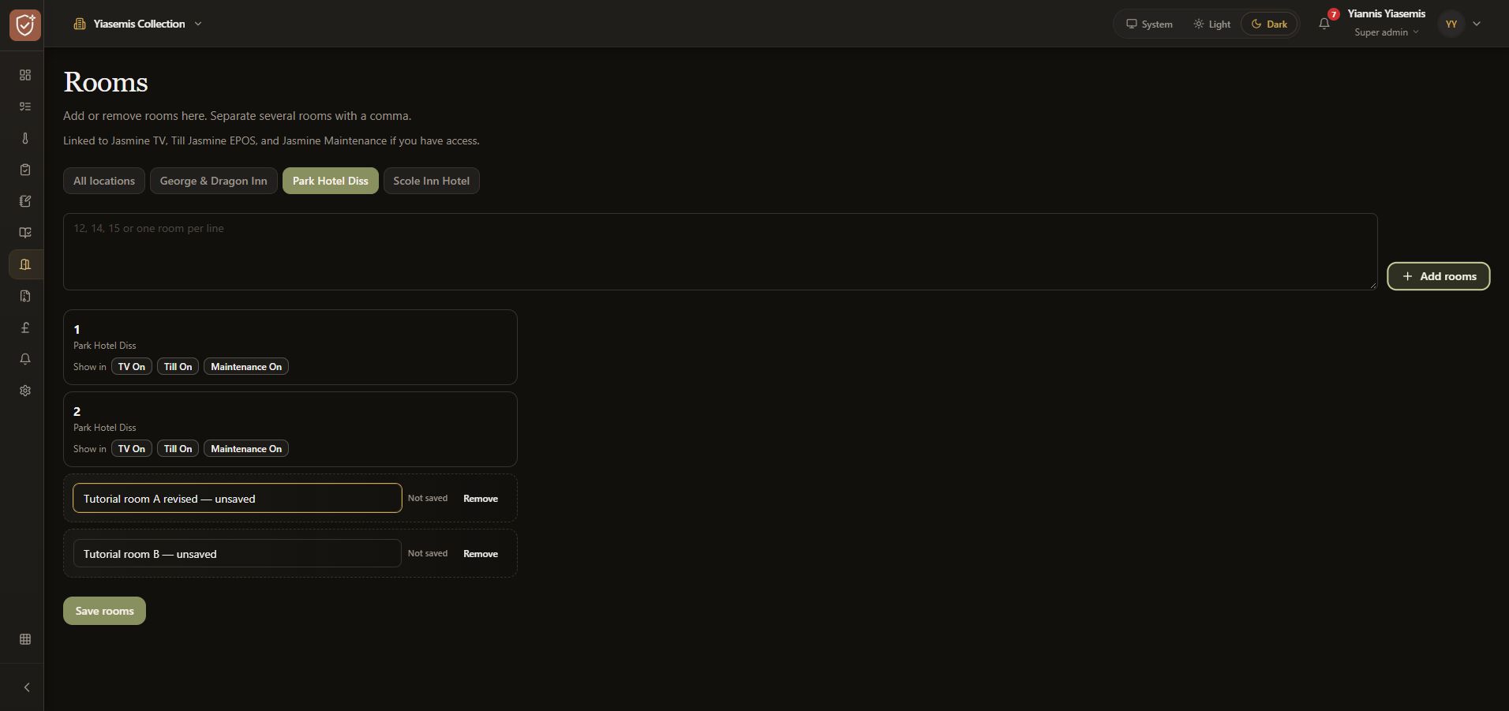Image resolution: width=1509 pixels, height=711 pixels.
Task: Select the rooms door icon in sidebar
Action: click(25, 264)
